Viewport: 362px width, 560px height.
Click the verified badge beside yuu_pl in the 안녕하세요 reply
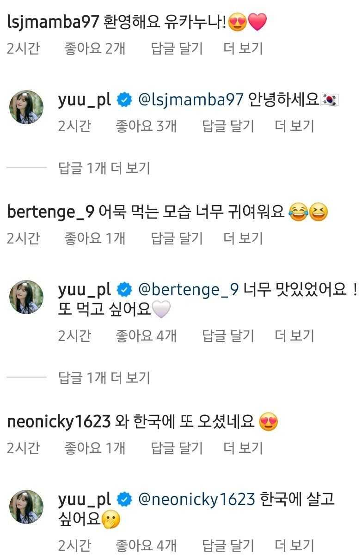[124, 100]
